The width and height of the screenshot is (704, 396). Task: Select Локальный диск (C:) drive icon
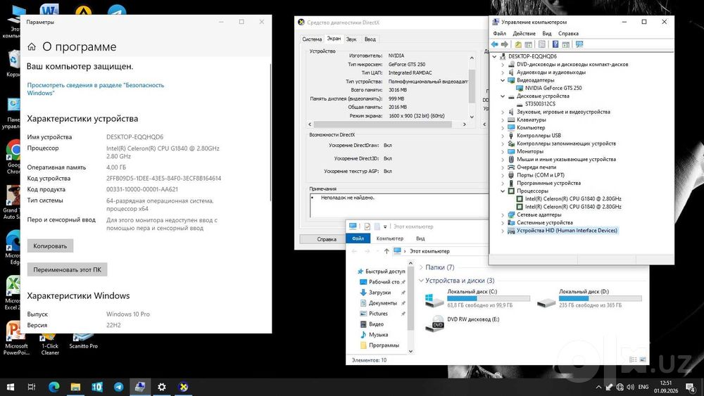click(x=434, y=300)
